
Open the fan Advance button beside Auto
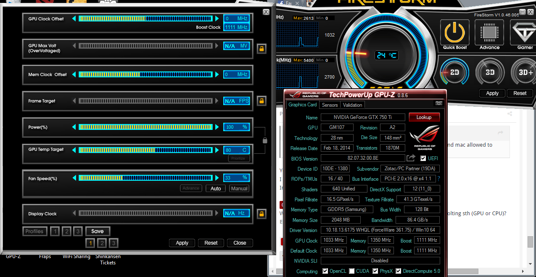[x=191, y=188]
